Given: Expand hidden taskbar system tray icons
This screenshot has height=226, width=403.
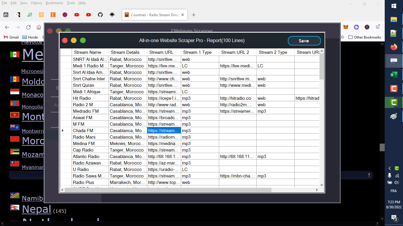Looking at the screenshot, I should point(390,168).
